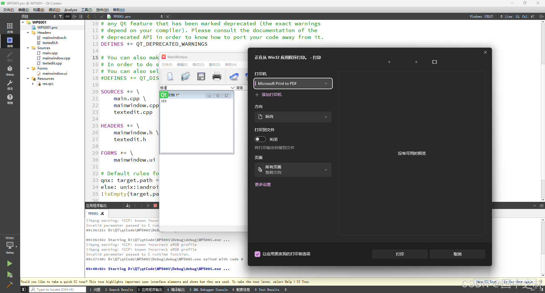Switch to 编辑 (Edit) mode in sidebar
Screen dimensions: 545x293
pos(10,42)
